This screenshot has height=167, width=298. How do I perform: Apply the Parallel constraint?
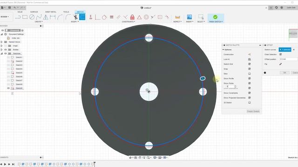click(118, 17)
